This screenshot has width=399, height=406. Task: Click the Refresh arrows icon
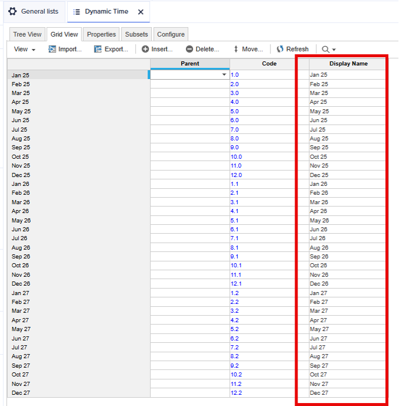pyautogui.click(x=280, y=49)
